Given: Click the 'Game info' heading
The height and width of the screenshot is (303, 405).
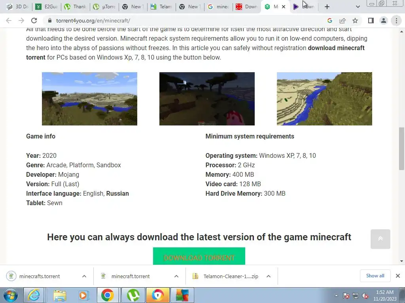Looking at the screenshot, I should click(x=41, y=136).
